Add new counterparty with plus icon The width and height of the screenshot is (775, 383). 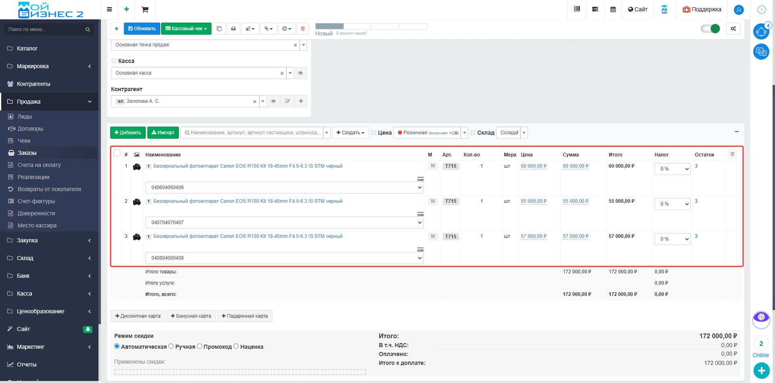pyautogui.click(x=301, y=101)
